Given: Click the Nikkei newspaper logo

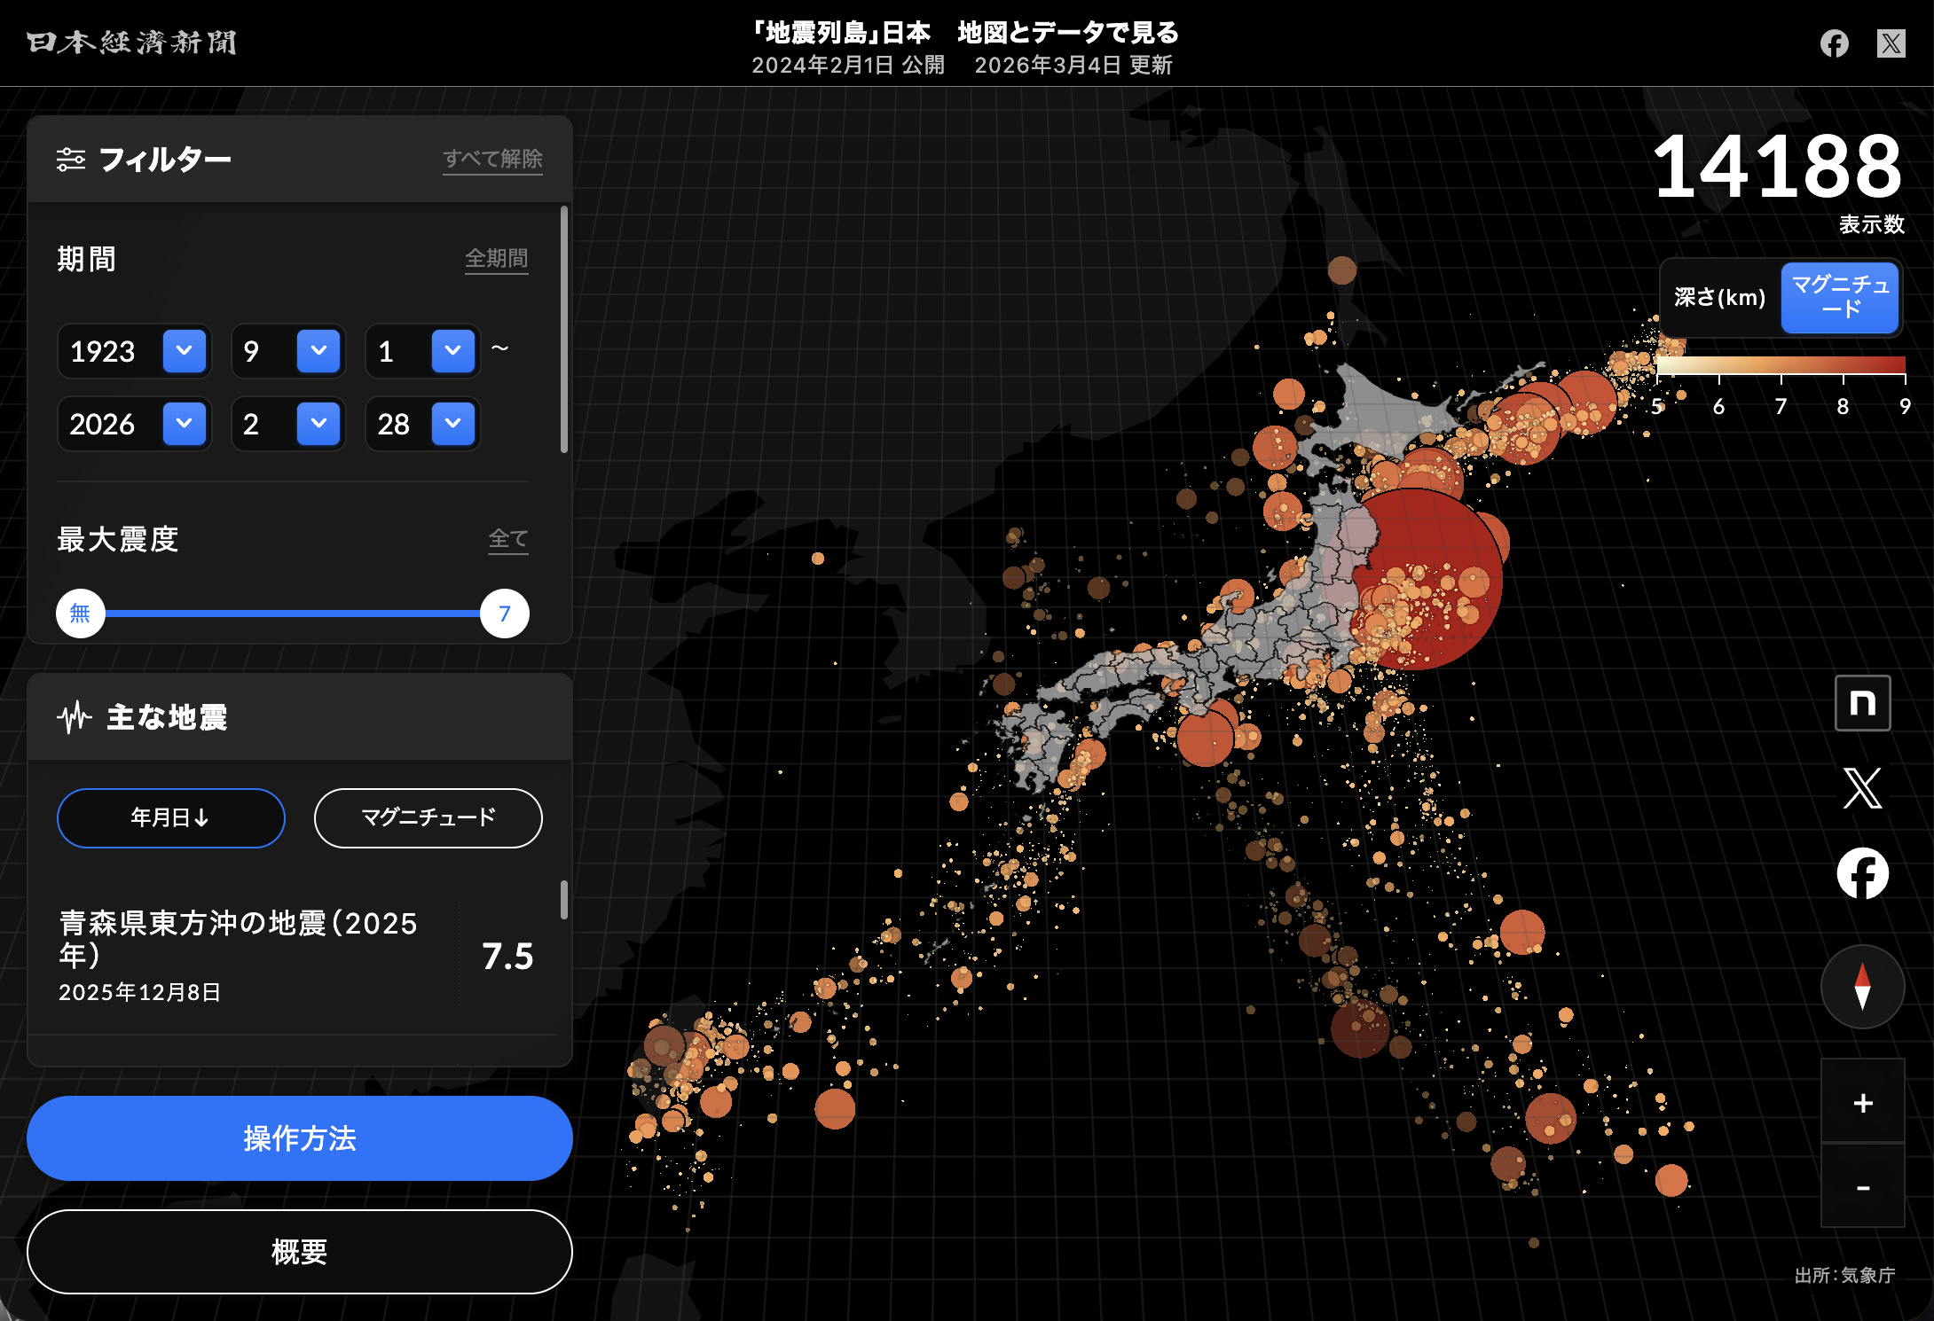Looking at the screenshot, I should click(131, 43).
